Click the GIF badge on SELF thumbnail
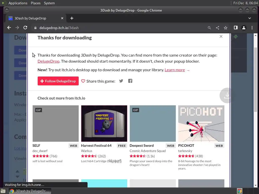The height and width of the screenshot is (194, 259). click(38, 110)
